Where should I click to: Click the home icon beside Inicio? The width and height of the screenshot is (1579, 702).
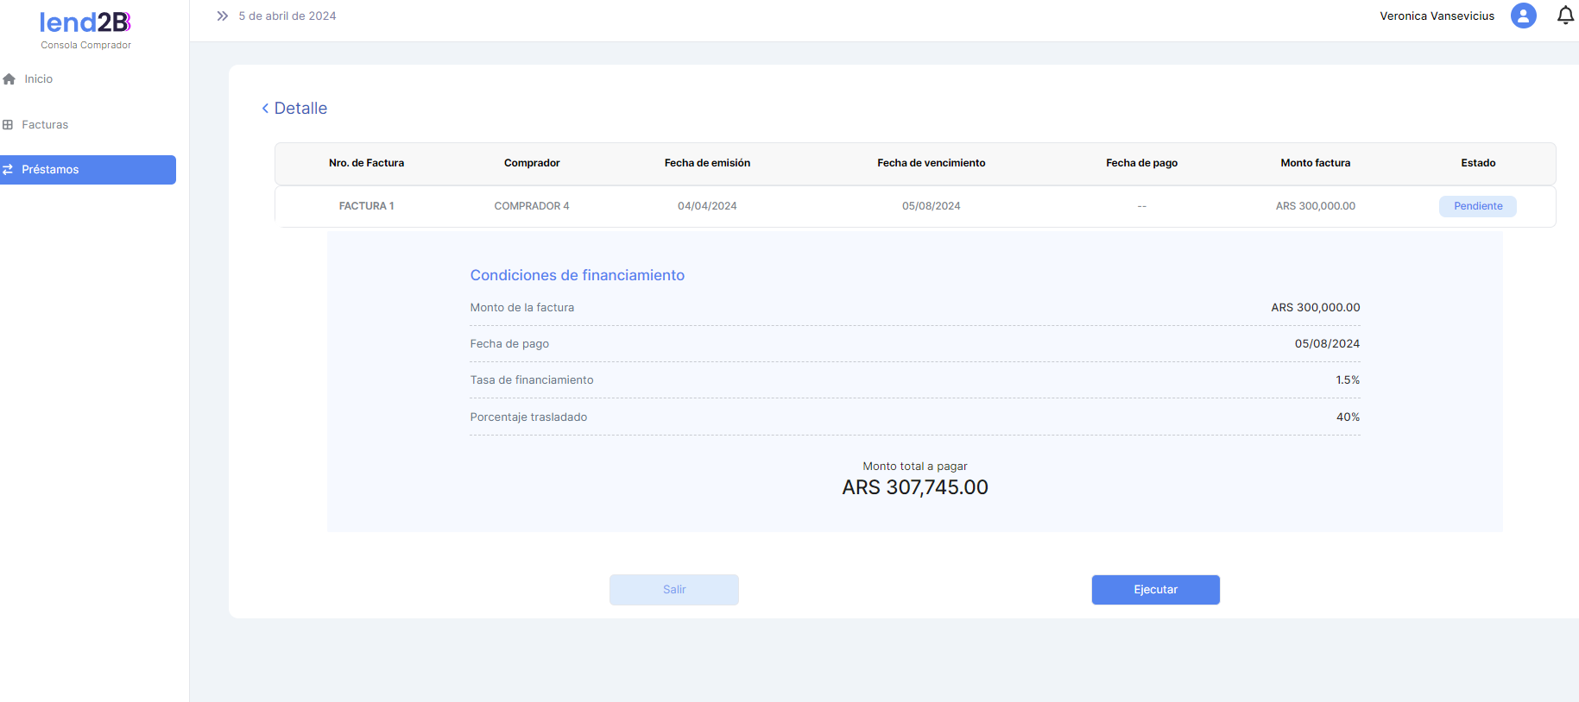coord(9,79)
